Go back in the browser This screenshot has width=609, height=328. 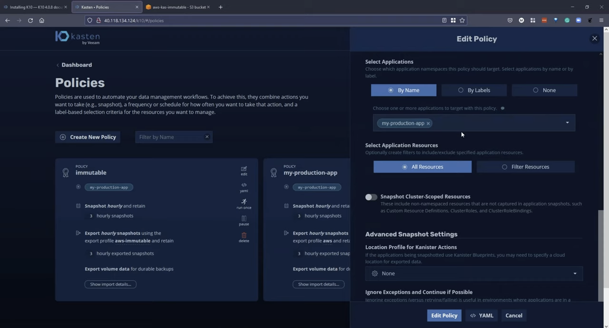(x=8, y=20)
